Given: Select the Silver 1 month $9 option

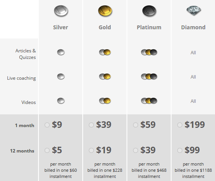Looking at the screenshot, I should click(47, 125).
